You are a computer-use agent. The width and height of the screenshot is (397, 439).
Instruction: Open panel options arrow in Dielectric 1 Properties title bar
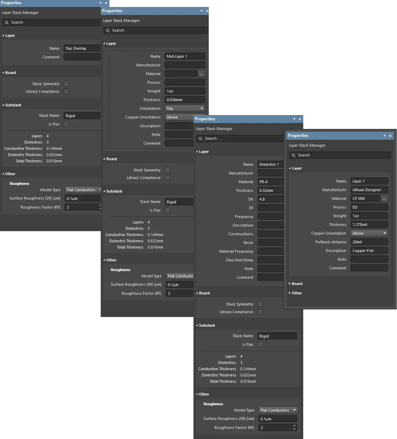tap(294, 119)
